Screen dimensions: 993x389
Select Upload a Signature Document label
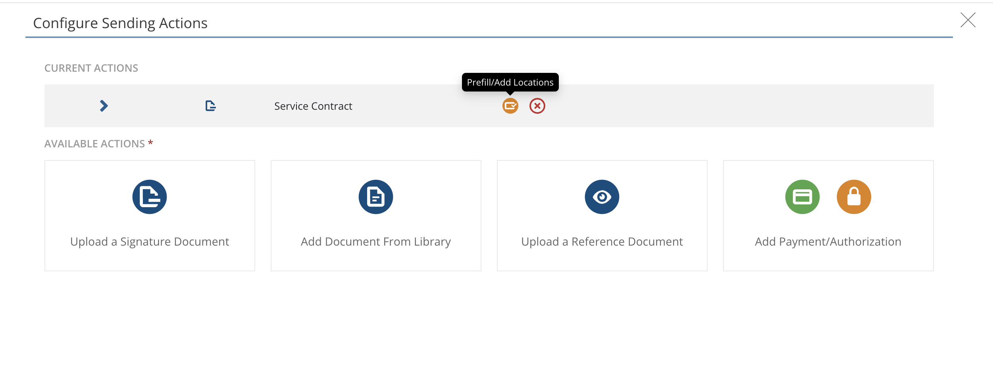click(150, 242)
